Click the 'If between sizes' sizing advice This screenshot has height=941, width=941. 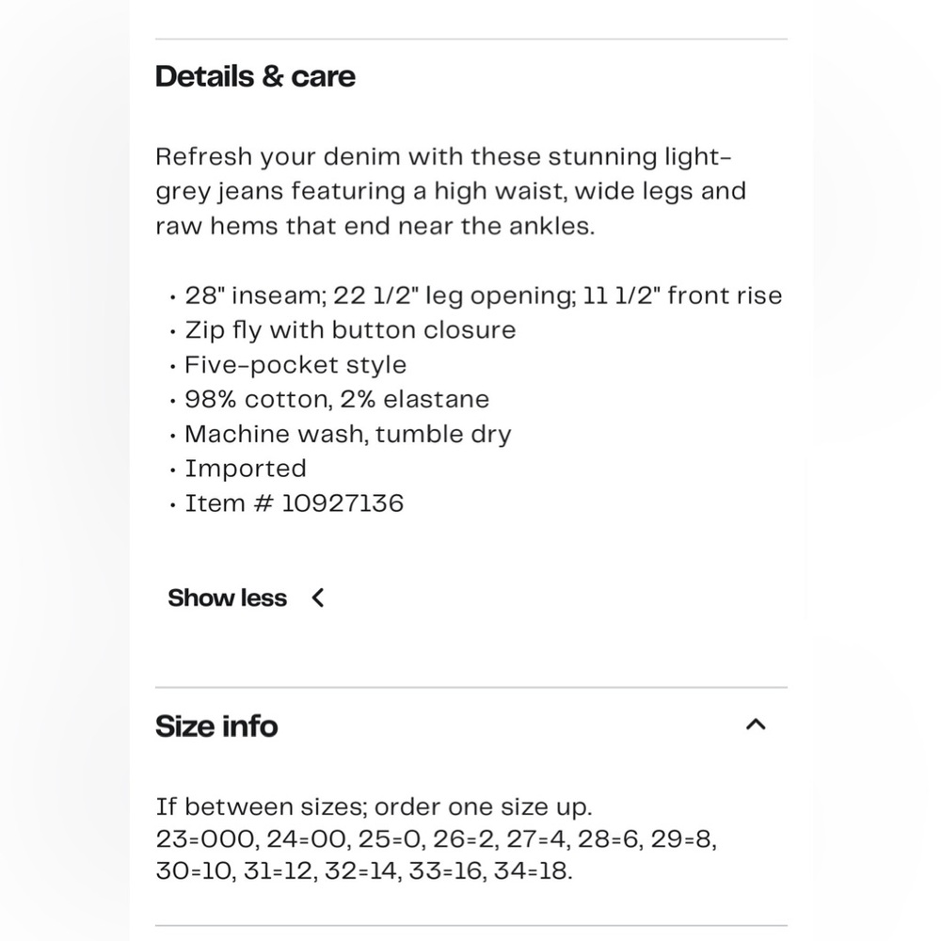click(374, 806)
